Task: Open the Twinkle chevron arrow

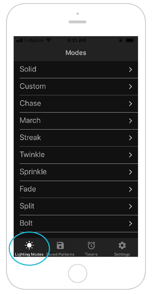Action: click(130, 155)
